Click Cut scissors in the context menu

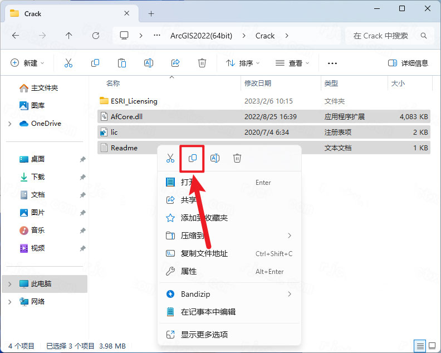pos(170,158)
